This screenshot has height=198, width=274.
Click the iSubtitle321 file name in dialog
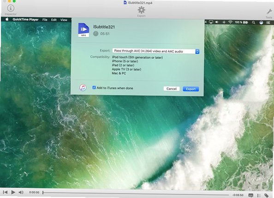[x=104, y=27]
